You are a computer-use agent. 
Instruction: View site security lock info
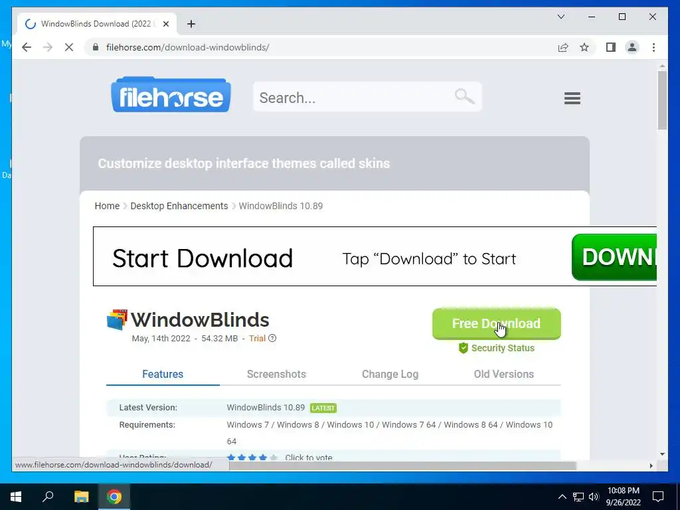pyautogui.click(x=96, y=47)
